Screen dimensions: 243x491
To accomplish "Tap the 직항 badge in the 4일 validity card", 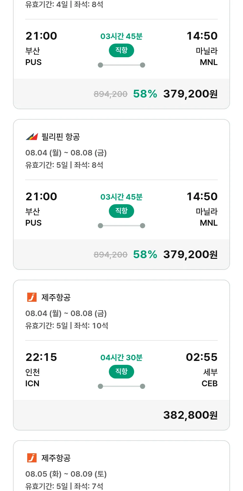I will tap(121, 50).
